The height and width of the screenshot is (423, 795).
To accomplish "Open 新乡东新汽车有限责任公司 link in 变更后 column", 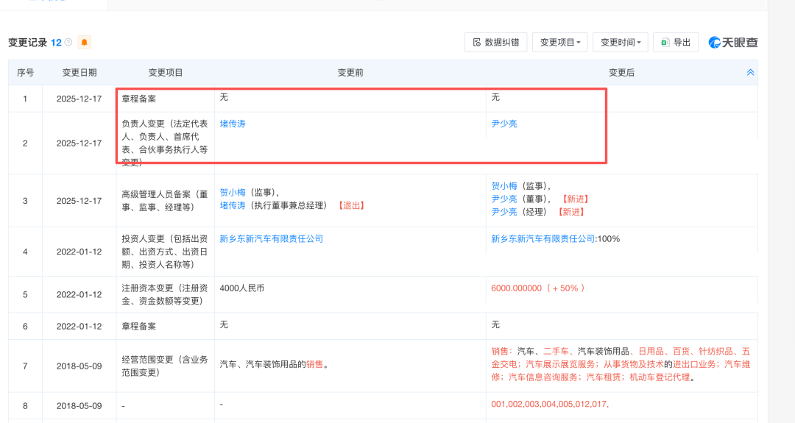I will tap(543, 239).
